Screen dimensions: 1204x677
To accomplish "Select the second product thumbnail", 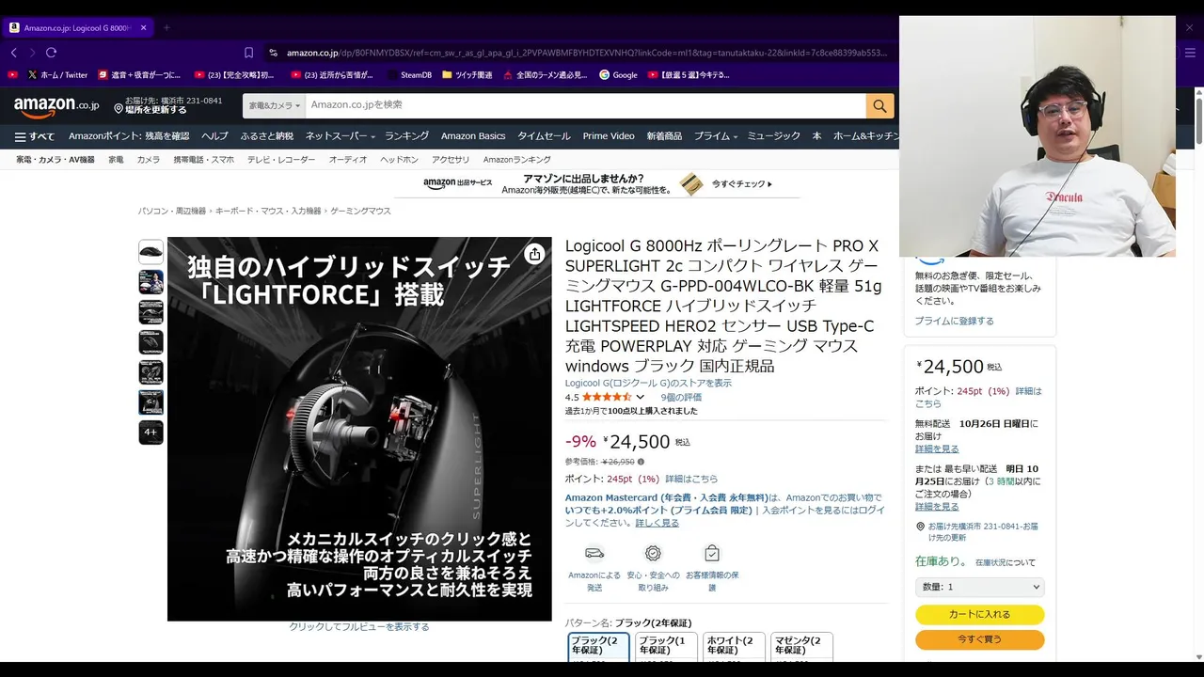I will [150, 282].
